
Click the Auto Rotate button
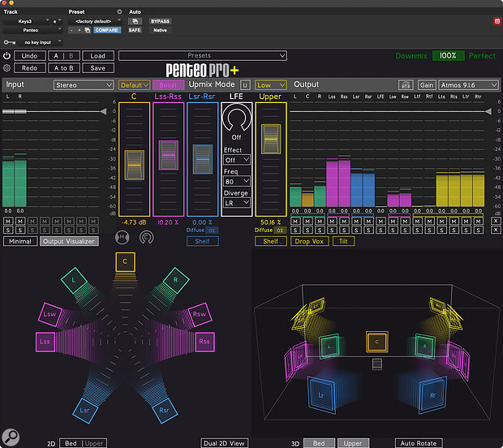click(419, 443)
